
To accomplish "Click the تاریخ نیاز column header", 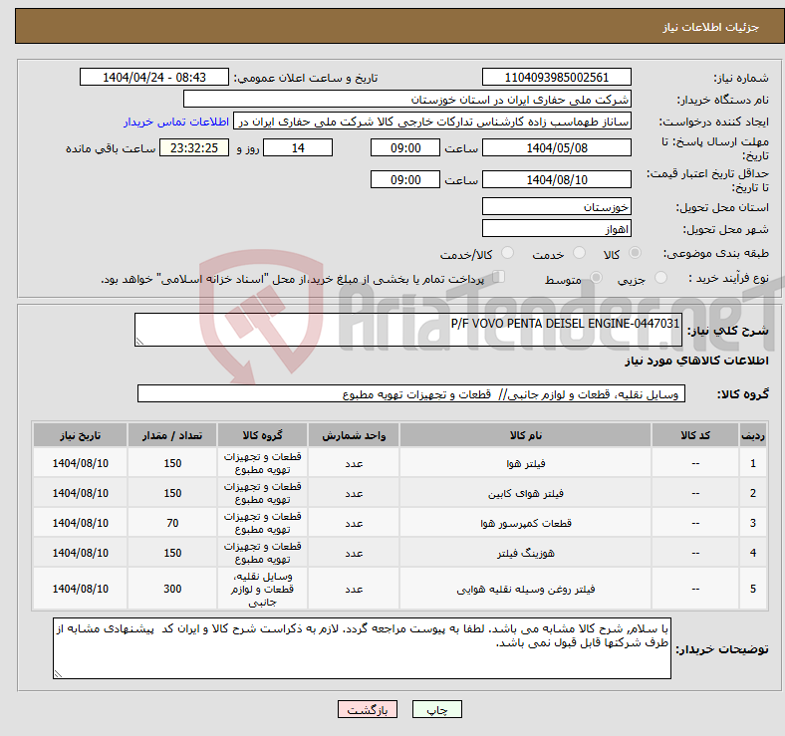I will tap(80, 435).
